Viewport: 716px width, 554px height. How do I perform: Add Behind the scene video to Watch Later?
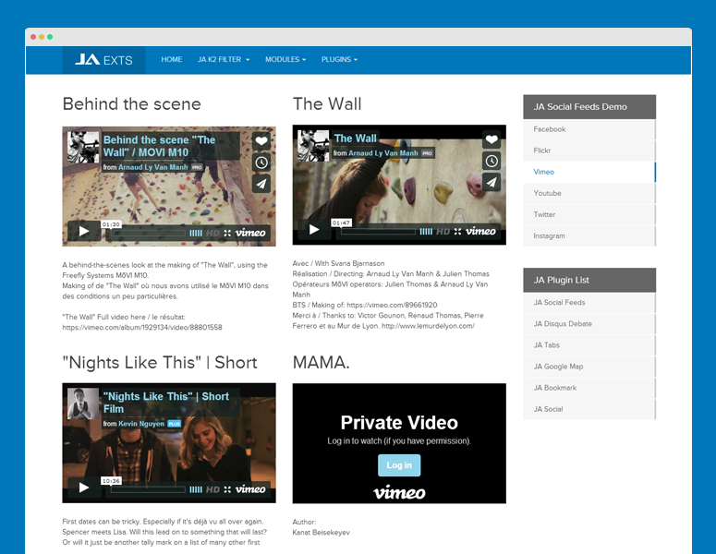[x=261, y=163]
